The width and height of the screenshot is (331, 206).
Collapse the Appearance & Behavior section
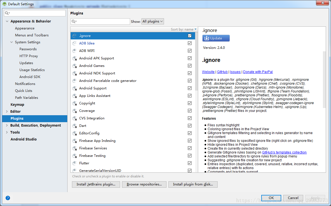pos(7,21)
